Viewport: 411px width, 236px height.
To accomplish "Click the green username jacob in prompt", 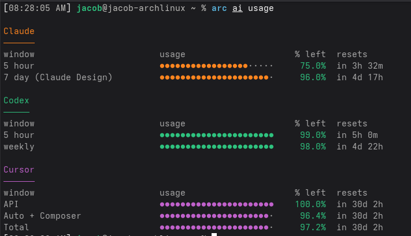I will pyautogui.click(x=89, y=9).
